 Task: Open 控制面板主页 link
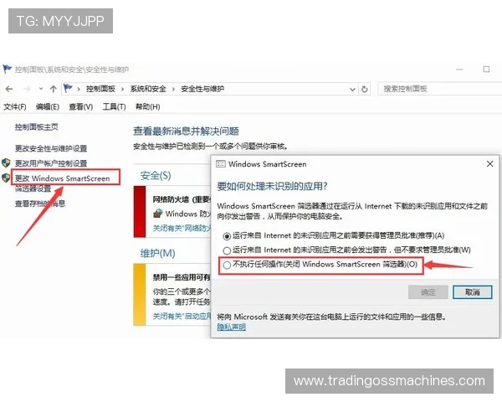click(x=37, y=127)
